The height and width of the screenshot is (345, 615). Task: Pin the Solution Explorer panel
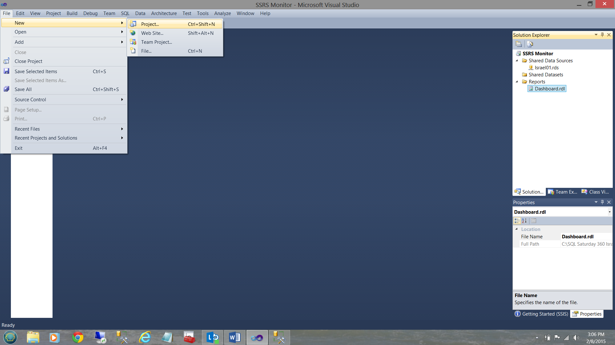pos(602,35)
